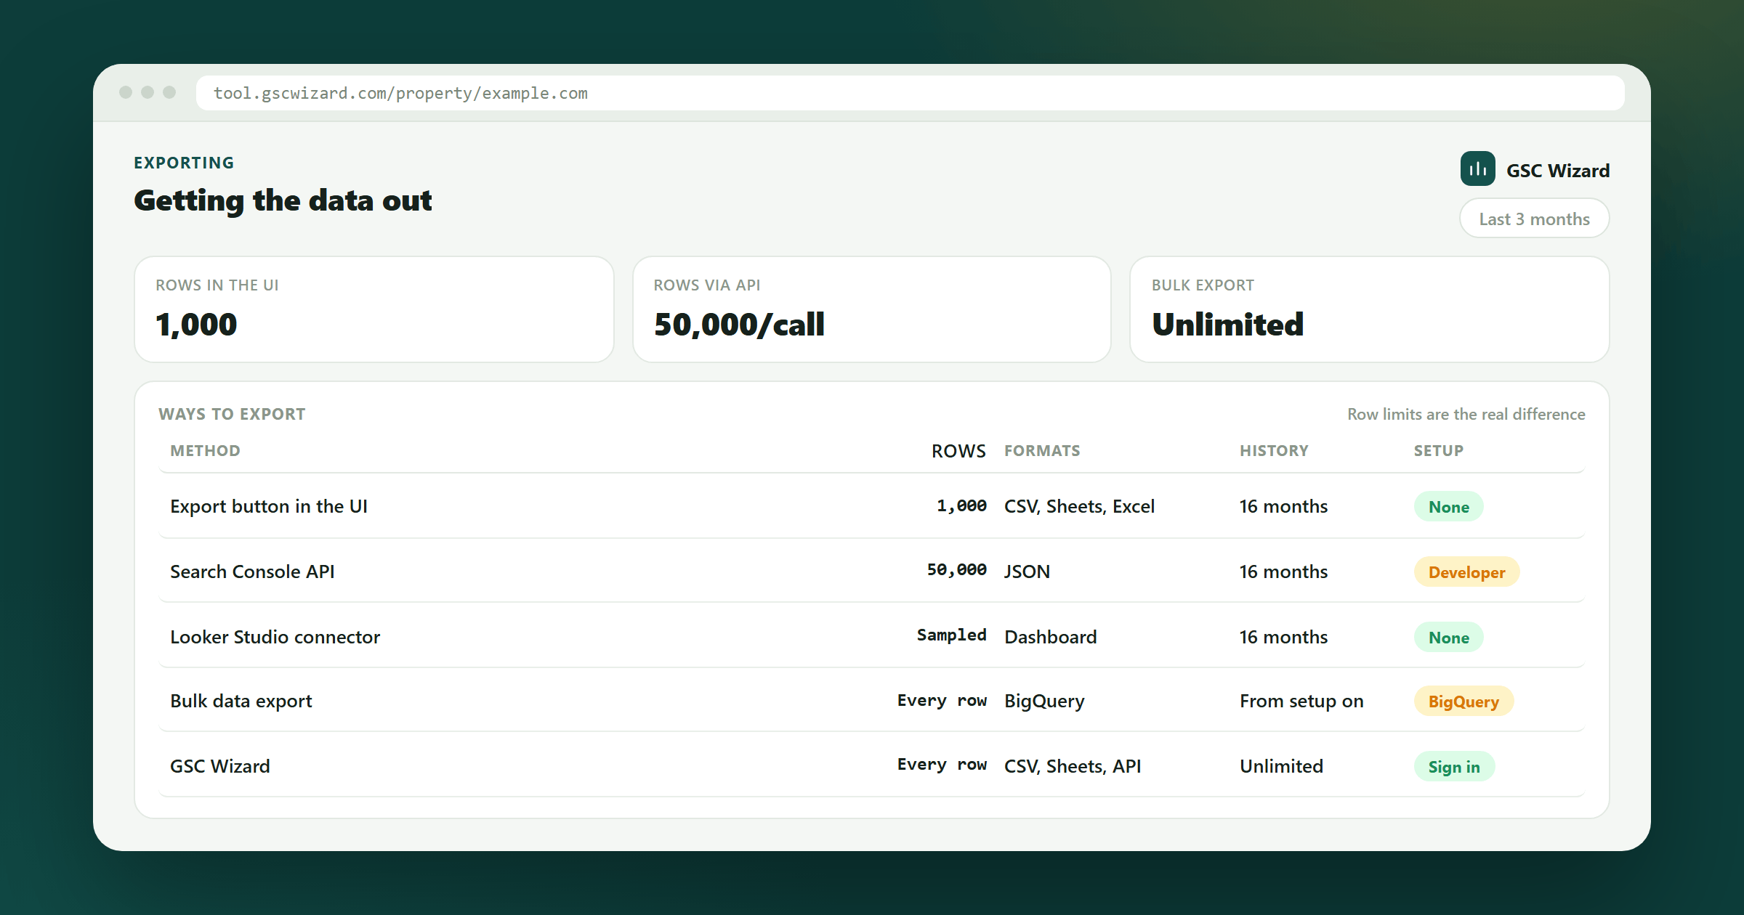1744x915 pixels.
Task: Click the red window control dot
Action: coord(126,92)
